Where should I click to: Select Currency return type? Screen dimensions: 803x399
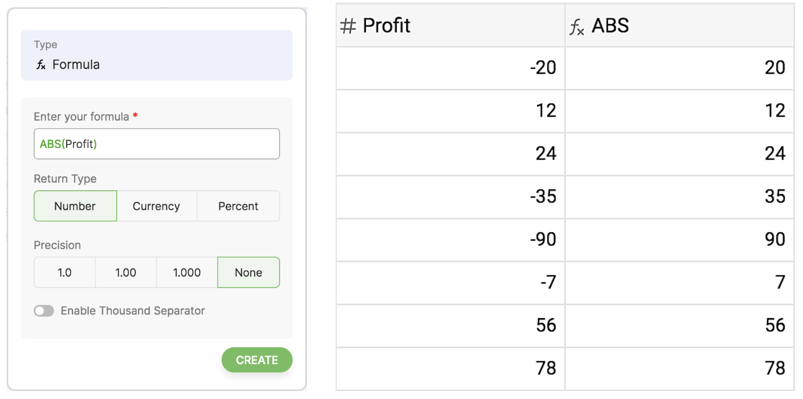pyautogui.click(x=156, y=206)
